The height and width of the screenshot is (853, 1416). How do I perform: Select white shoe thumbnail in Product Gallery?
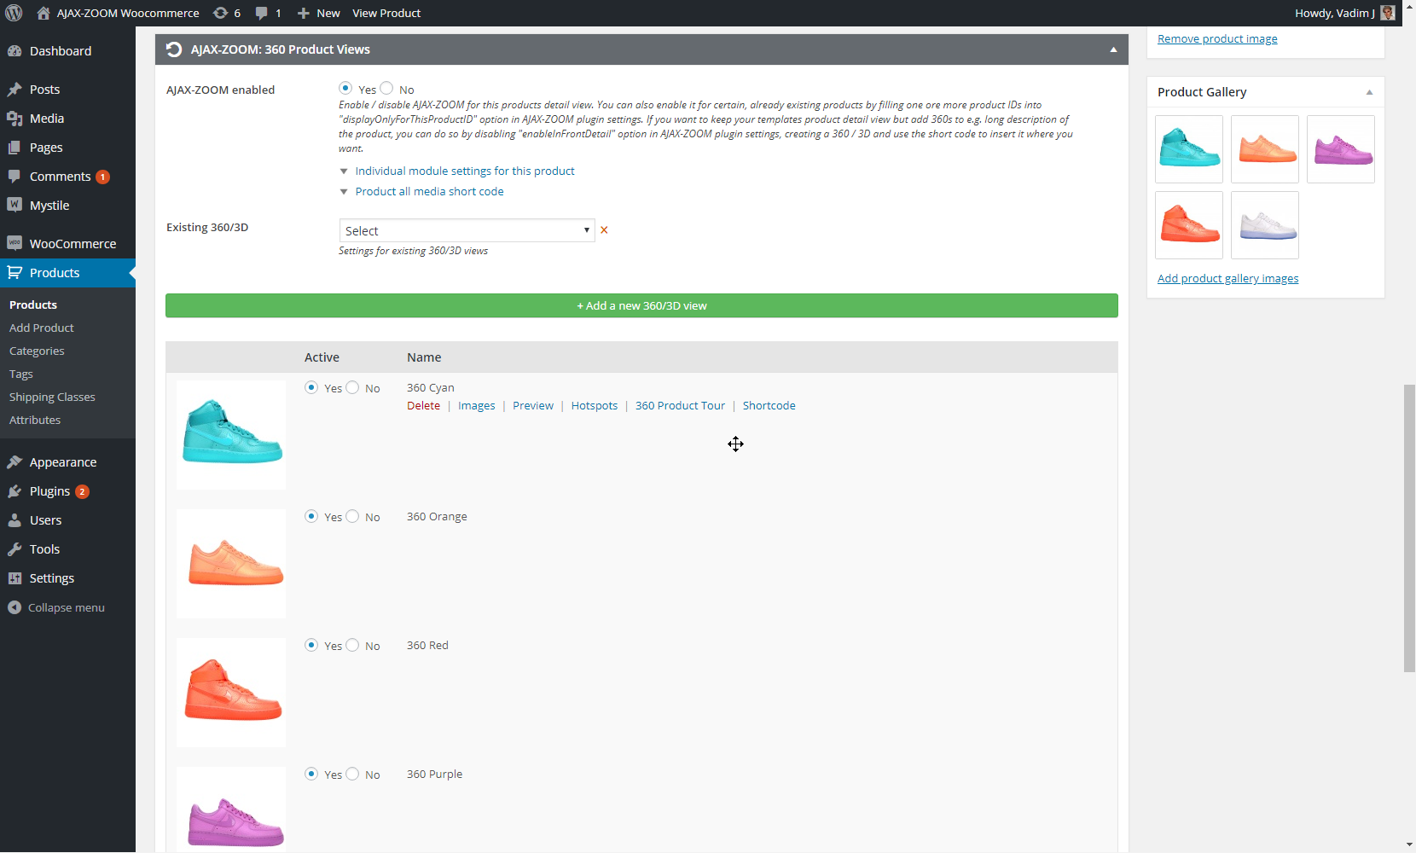(x=1265, y=225)
